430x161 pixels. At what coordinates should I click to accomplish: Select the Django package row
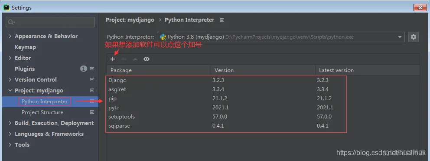click(263, 80)
